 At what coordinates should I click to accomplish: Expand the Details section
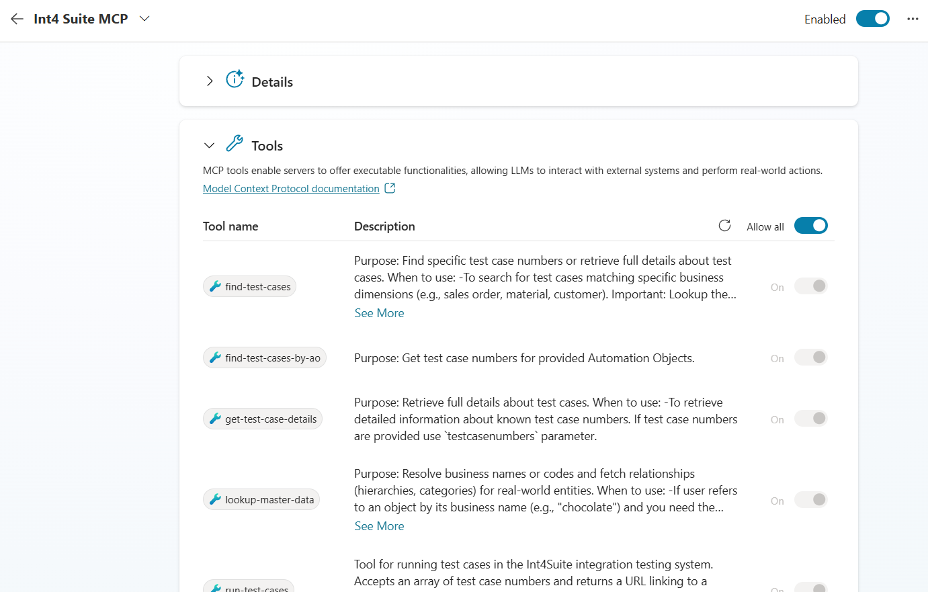tap(210, 81)
